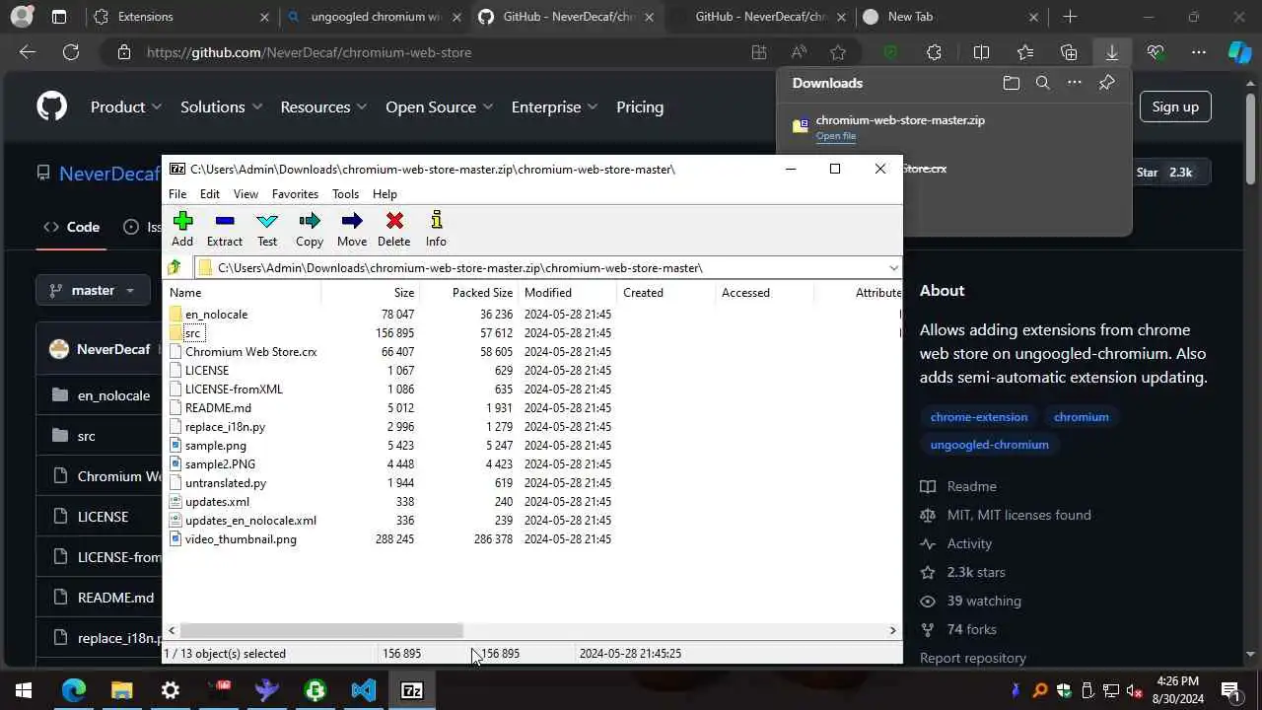Click the Report repository link
This screenshot has width=1262, height=710.
[972, 658]
